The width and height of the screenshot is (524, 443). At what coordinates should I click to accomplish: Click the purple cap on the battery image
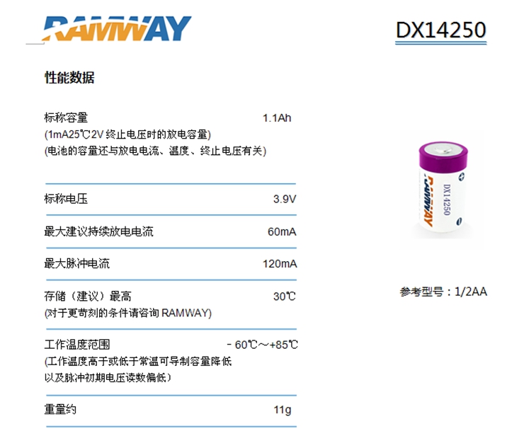[443, 154]
